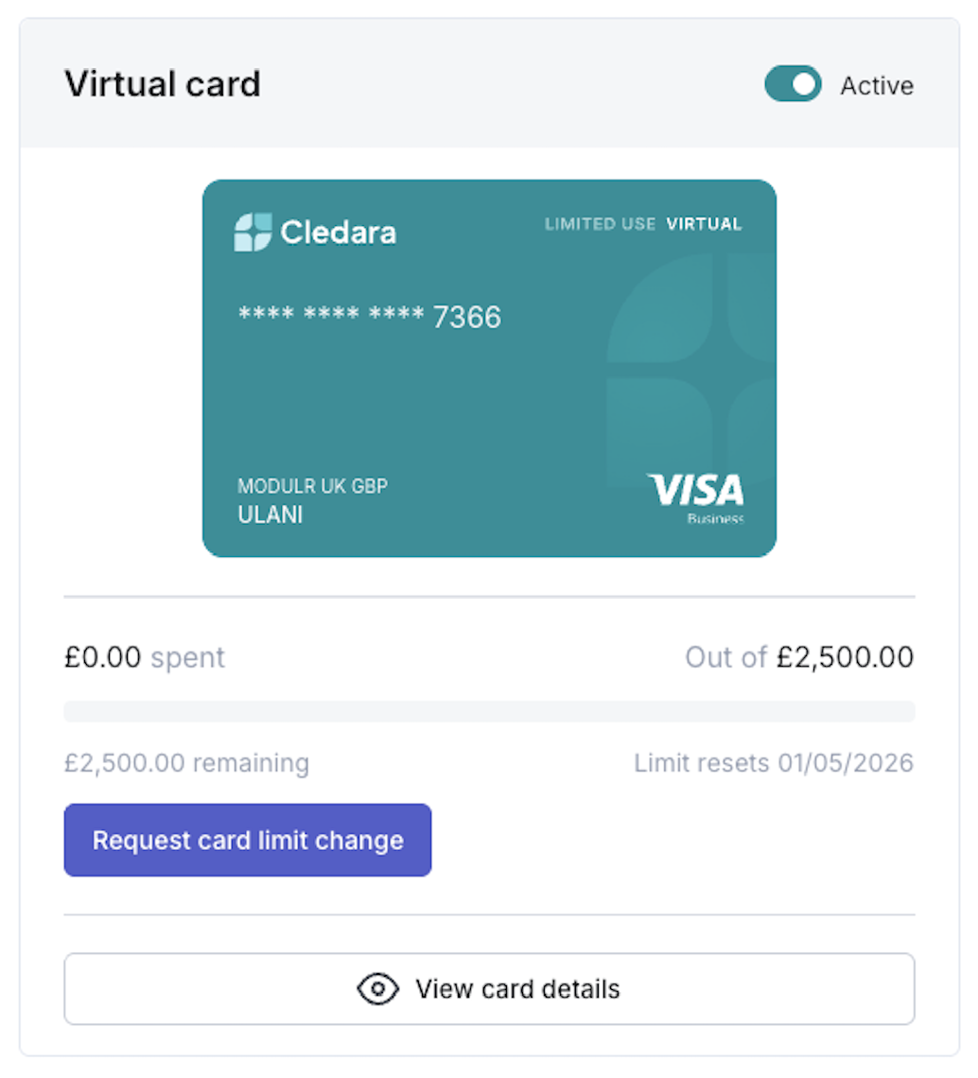Click the Out of £2,500.00 limit text
The height and width of the screenshot is (1078, 978).
click(x=799, y=657)
